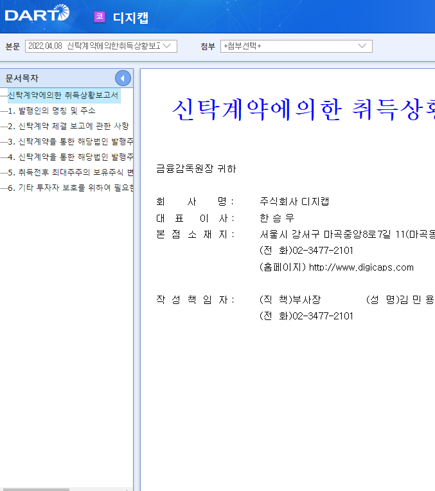Select 신탁계약에의한 취득상황보고서 in the contents tree
The height and width of the screenshot is (491, 435).
pos(64,95)
